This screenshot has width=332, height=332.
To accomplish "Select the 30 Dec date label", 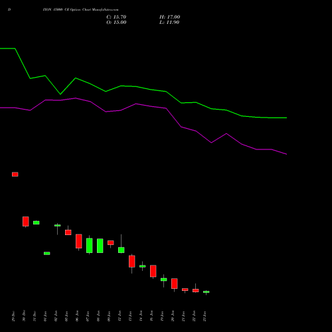I will [x=24, y=316].
